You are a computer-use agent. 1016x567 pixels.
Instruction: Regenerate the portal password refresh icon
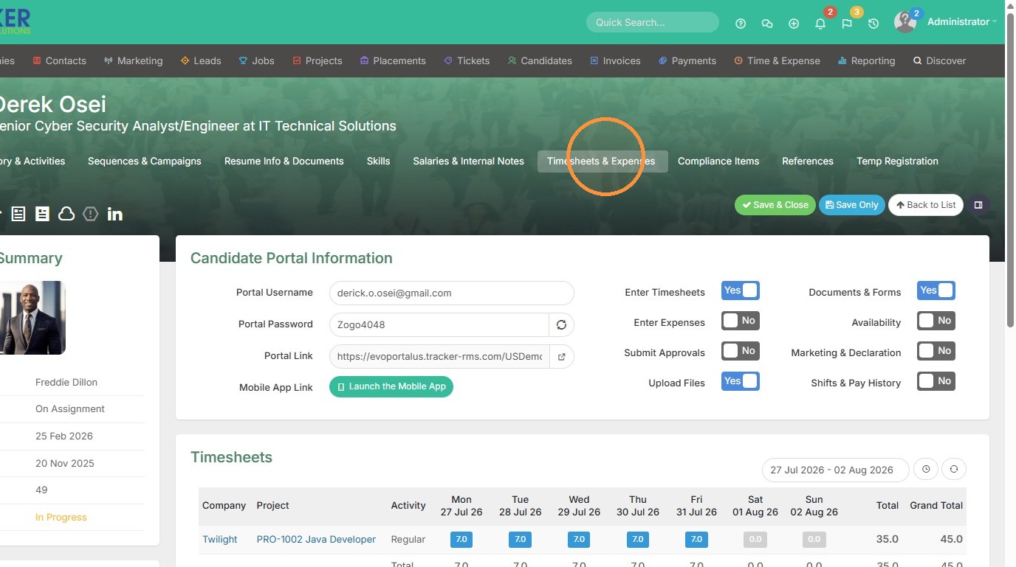click(x=561, y=324)
